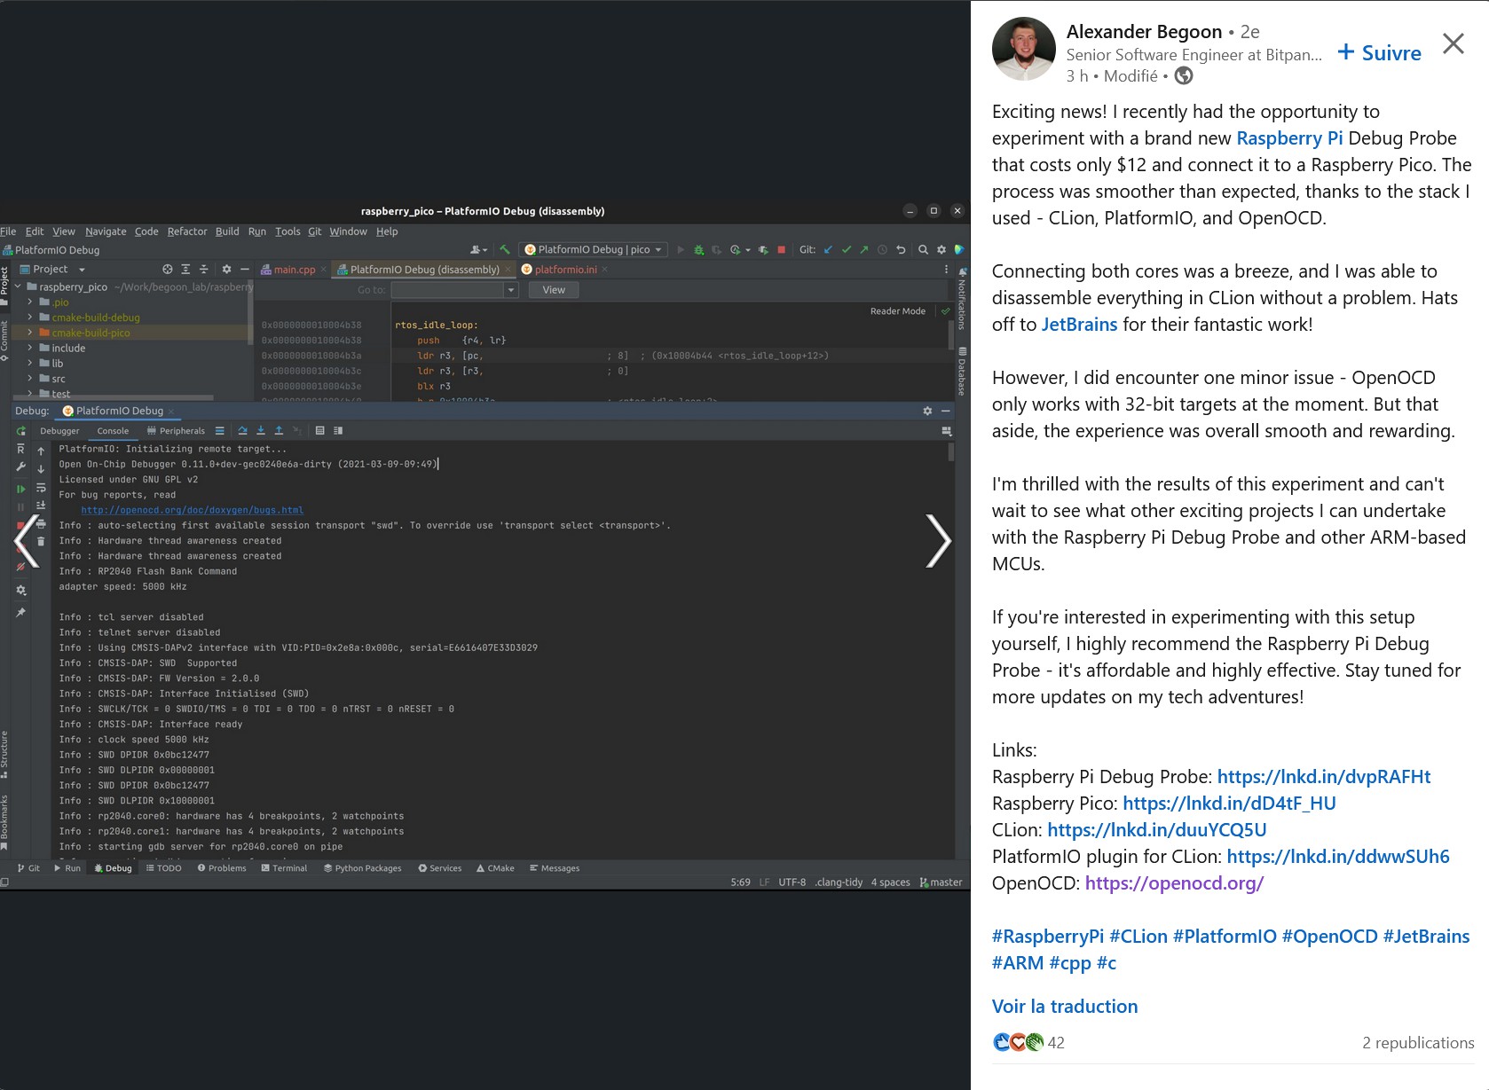Image resolution: width=1489 pixels, height=1090 pixels.
Task: Click the search magnifier icon in toolbar
Action: click(923, 250)
